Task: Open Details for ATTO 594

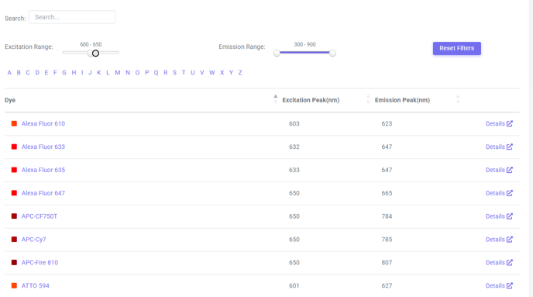Action: pos(499,285)
